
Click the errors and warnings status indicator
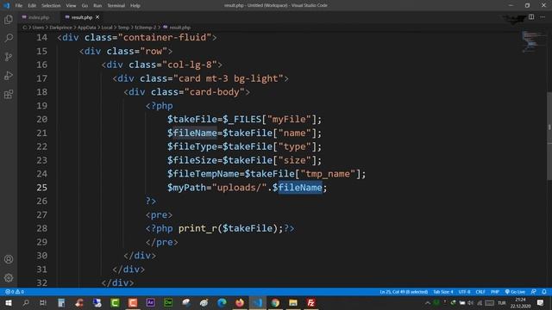tap(15, 292)
